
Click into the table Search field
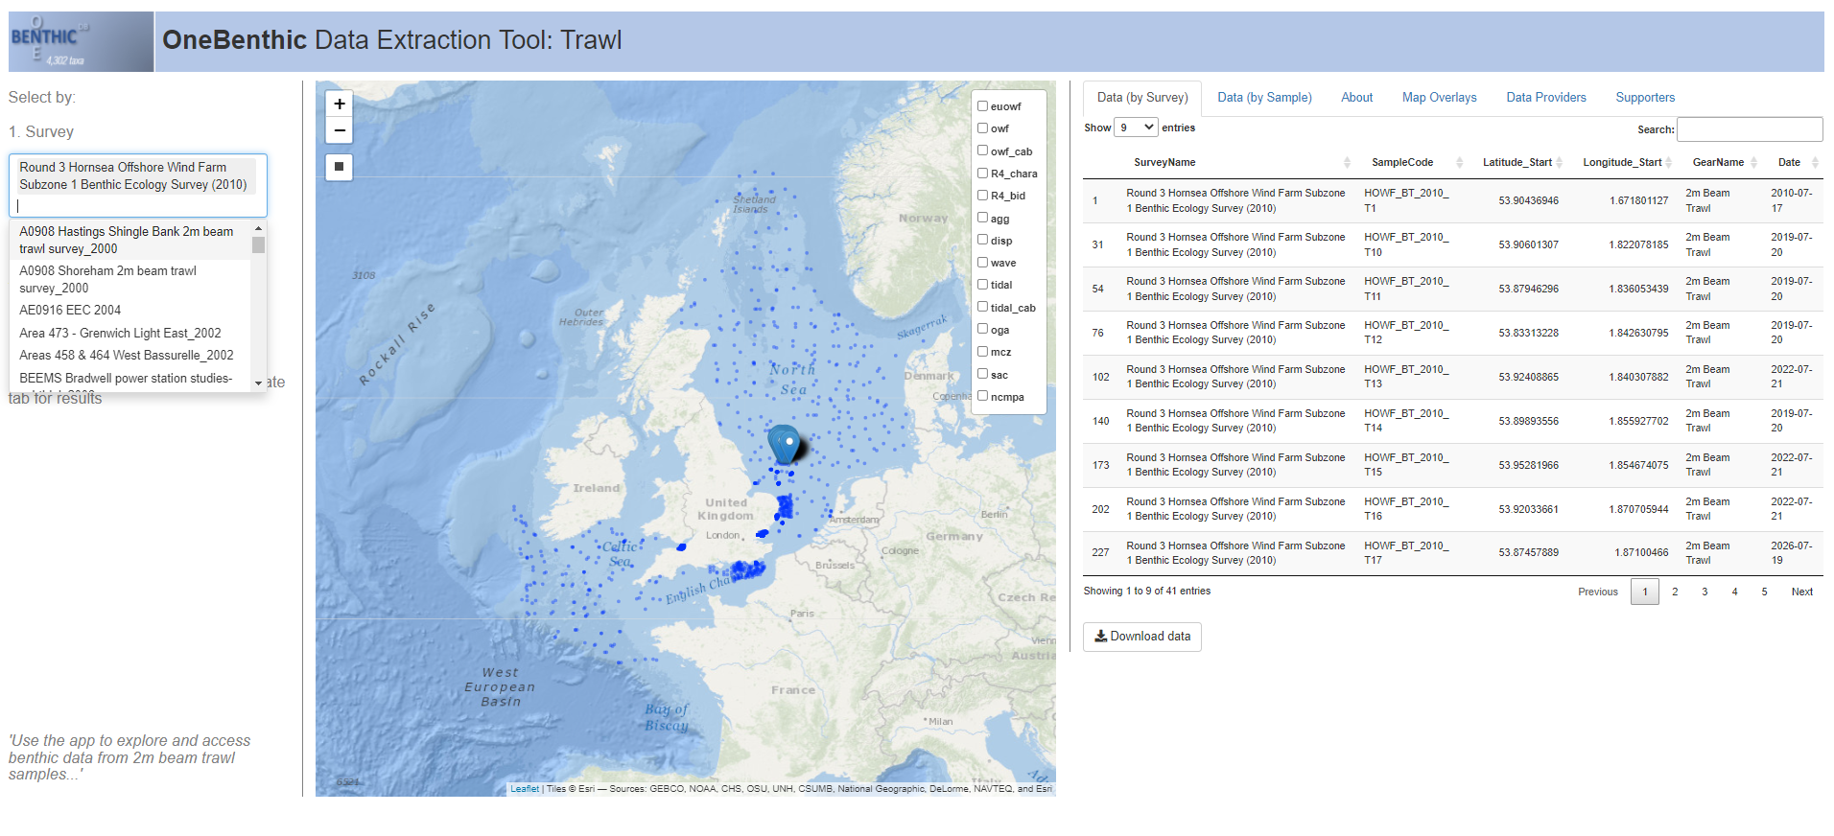[1749, 129]
